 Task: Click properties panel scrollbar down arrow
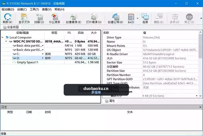(200, 96)
